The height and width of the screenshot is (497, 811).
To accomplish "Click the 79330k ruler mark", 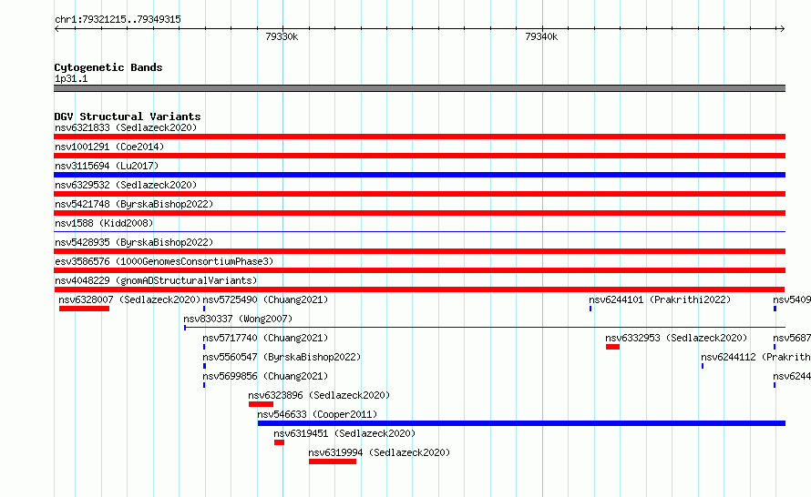I will click(x=282, y=36).
